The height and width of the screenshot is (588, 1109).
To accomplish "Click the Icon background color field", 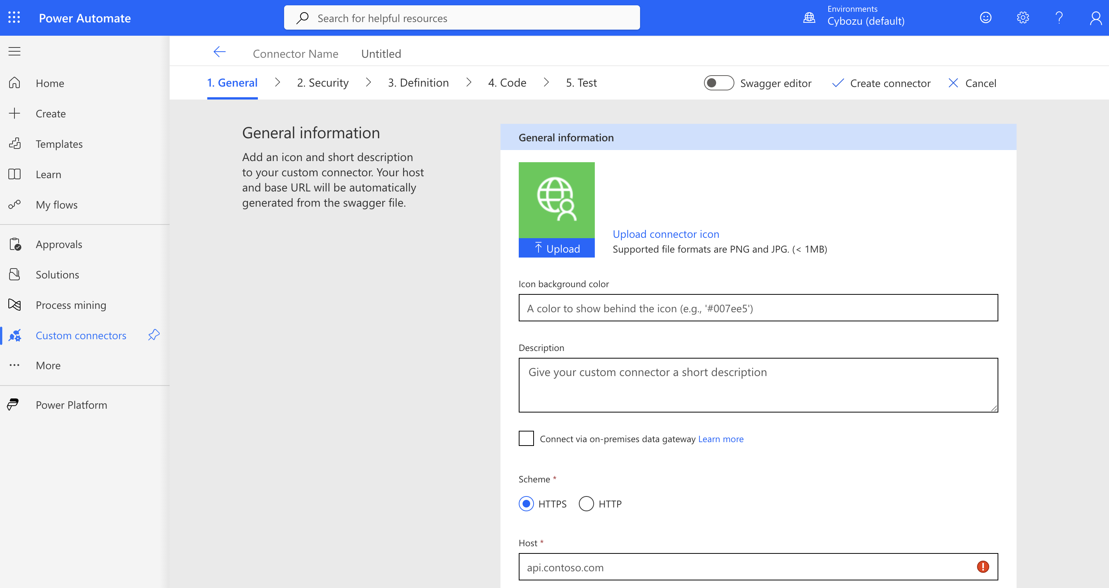I will tap(758, 308).
